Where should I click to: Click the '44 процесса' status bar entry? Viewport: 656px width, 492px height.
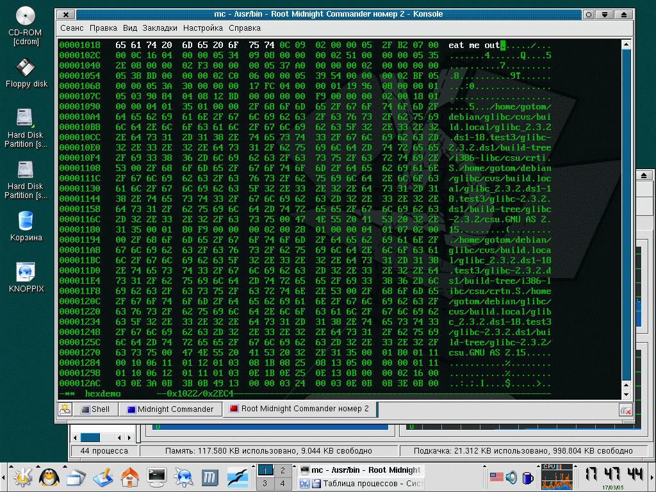104,451
